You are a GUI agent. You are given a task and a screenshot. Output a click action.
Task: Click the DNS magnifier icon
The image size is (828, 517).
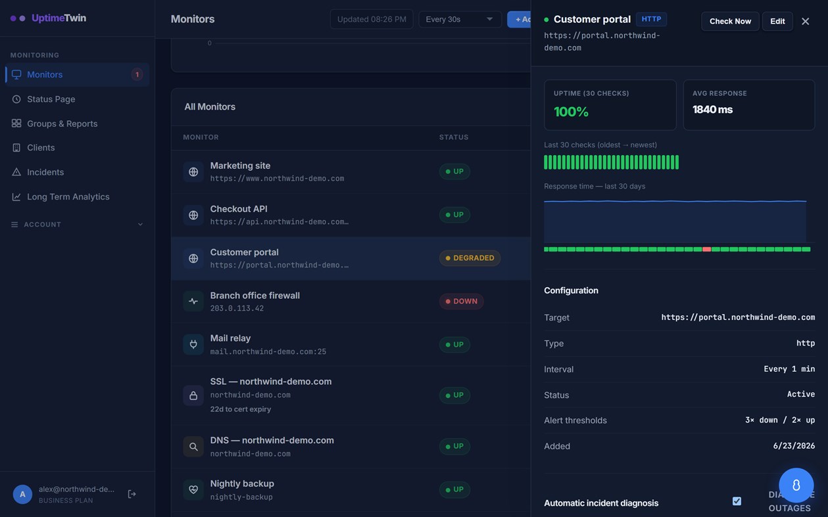point(193,447)
